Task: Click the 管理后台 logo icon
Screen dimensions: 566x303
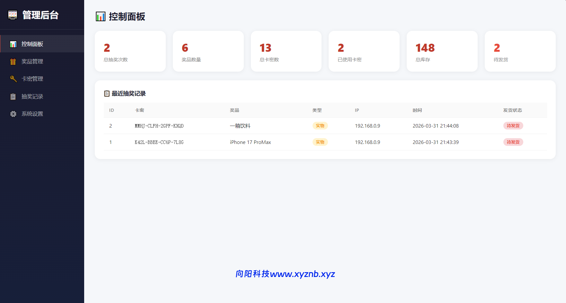Action: click(13, 15)
